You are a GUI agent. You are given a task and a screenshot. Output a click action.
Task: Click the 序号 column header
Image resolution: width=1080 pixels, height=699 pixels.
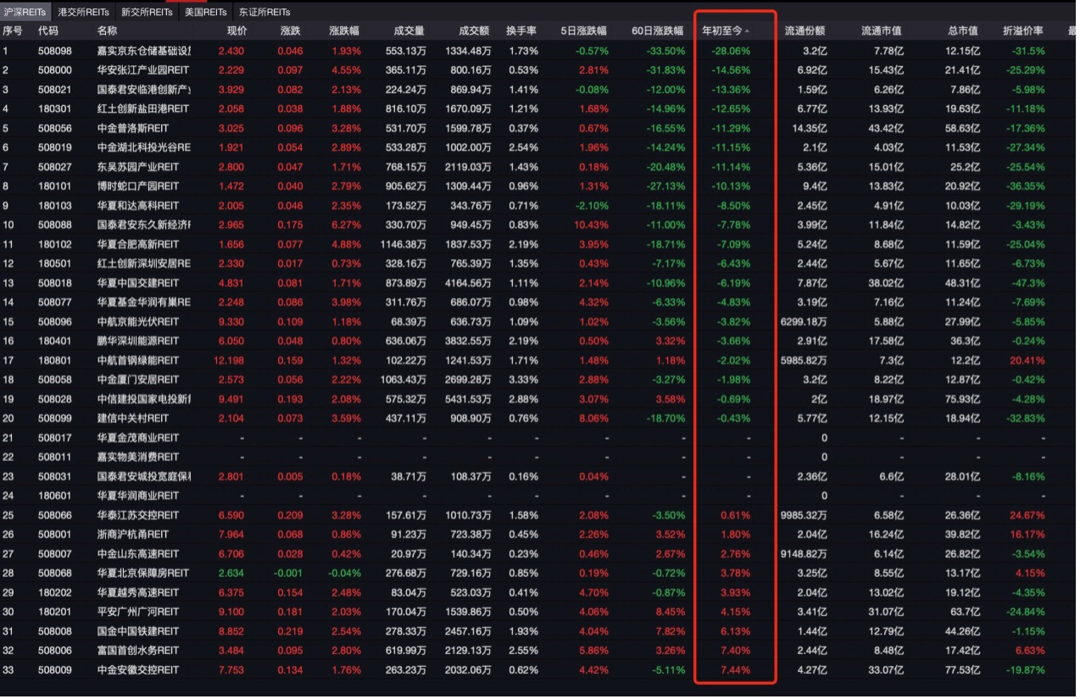[12, 31]
